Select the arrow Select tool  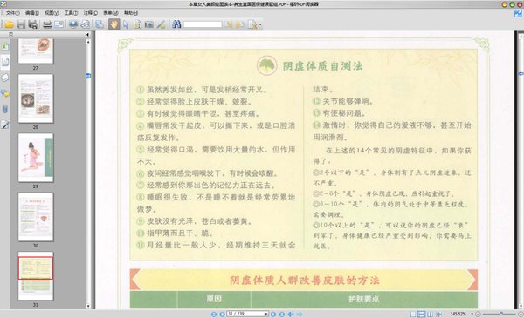click(126, 24)
